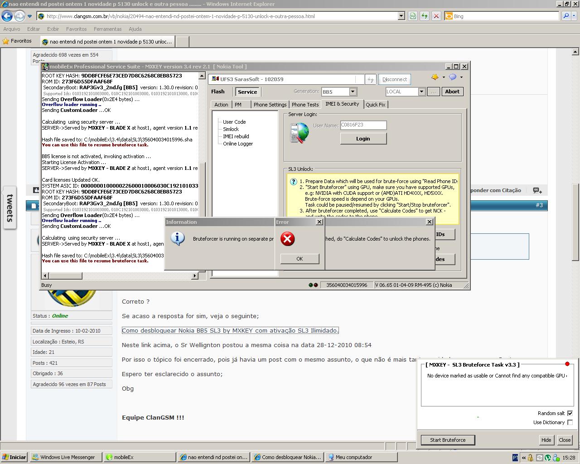Switch to the Action tab
The image size is (580, 464).
click(x=221, y=105)
